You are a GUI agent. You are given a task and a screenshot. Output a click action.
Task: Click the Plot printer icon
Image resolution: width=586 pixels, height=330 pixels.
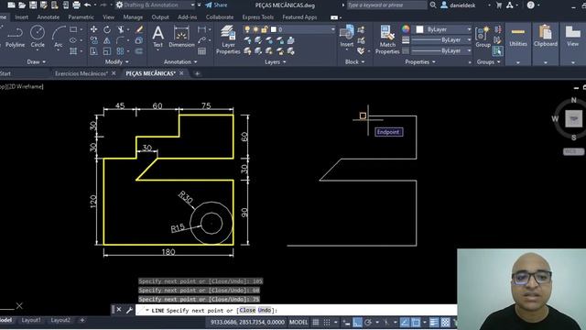(76, 5)
